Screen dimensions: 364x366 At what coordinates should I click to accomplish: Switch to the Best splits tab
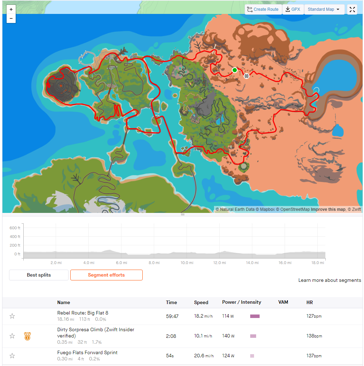tap(39, 275)
